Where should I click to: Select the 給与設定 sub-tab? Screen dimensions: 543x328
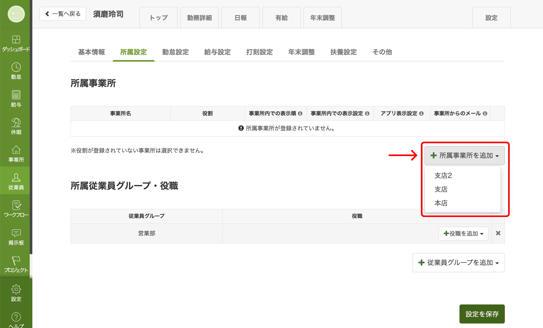[x=217, y=52]
